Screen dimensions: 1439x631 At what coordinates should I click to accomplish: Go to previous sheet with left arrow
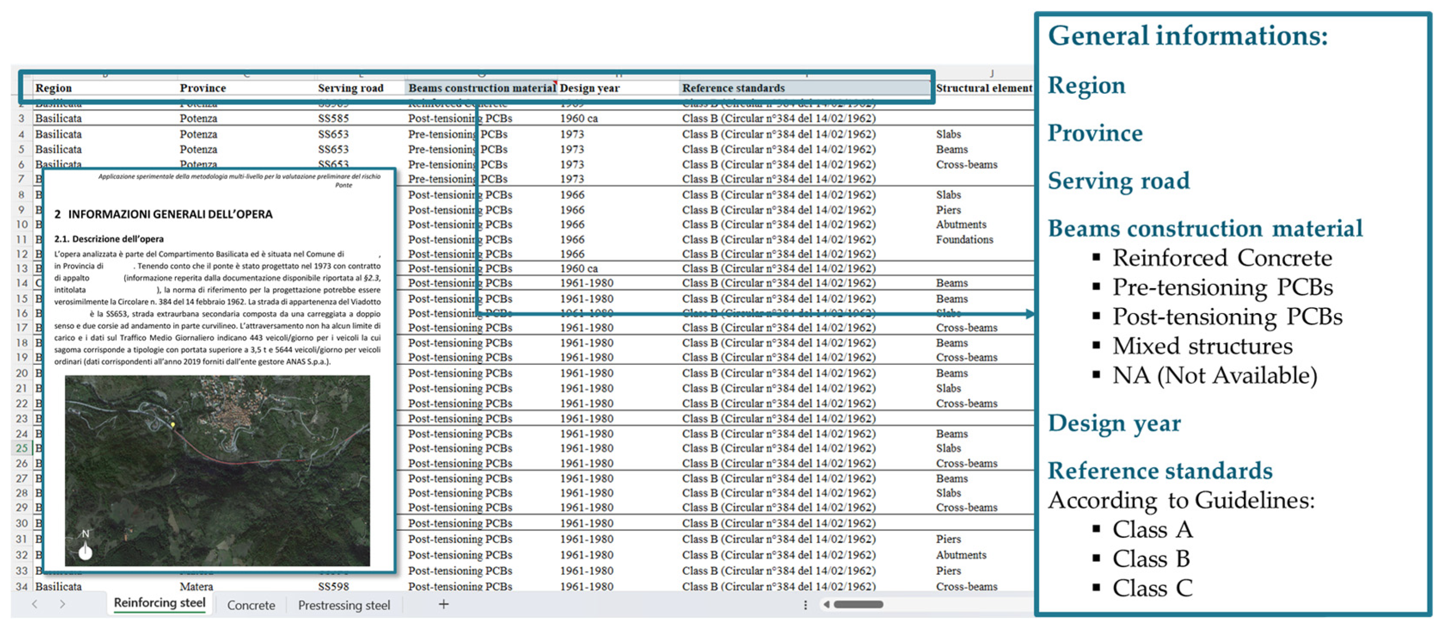(x=35, y=604)
